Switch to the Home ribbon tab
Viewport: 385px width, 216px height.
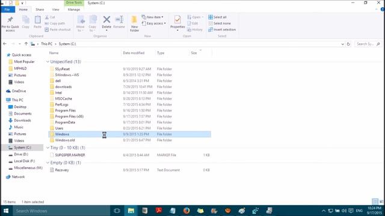coord(23,10)
